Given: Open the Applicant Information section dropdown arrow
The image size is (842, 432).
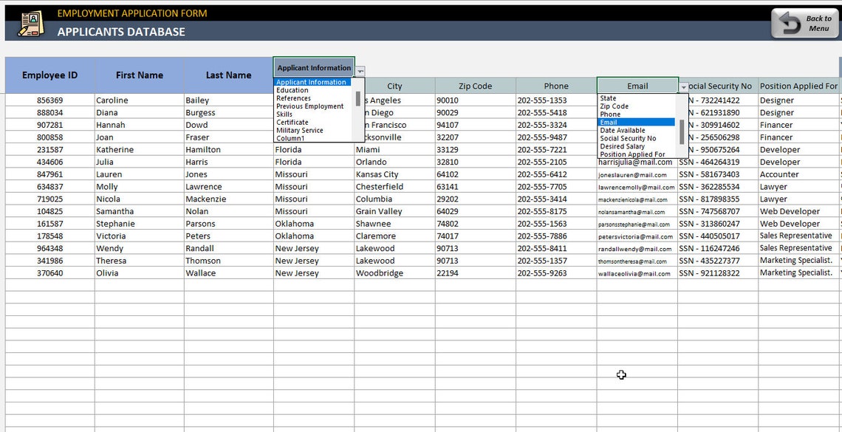Looking at the screenshot, I should (x=360, y=70).
